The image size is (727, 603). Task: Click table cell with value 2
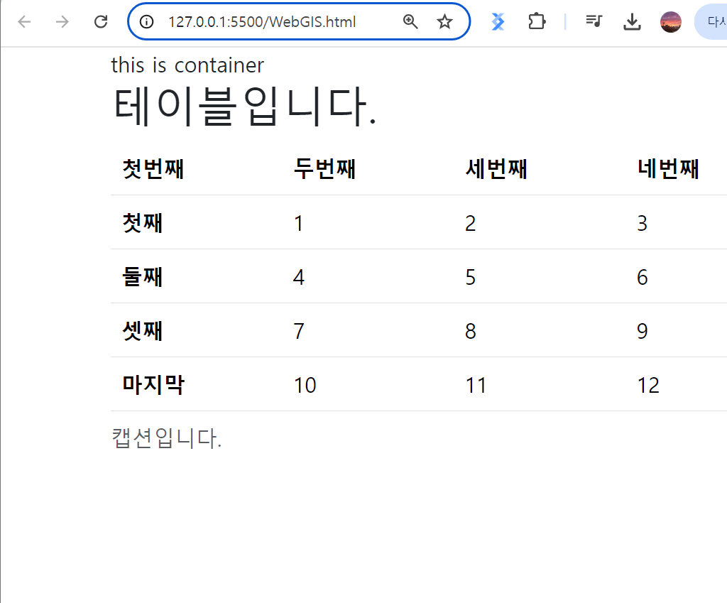pos(471,223)
